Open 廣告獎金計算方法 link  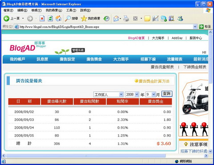(154, 81)
